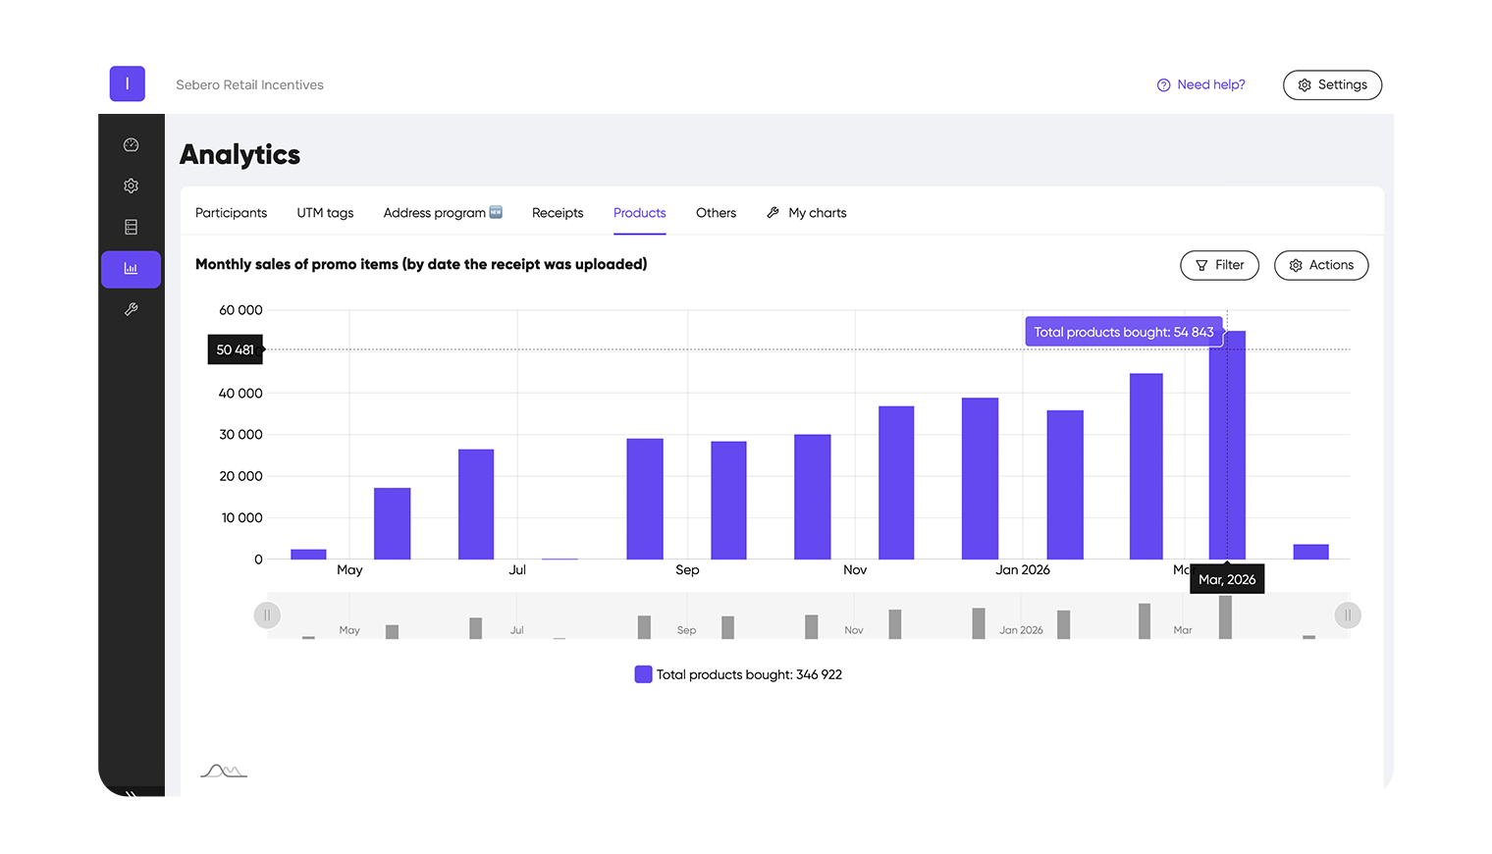Click the purple square app logo at top left

(127, 83)
